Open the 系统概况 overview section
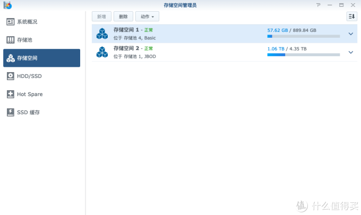This screenshot has width=361, height=215. coord(41,22)
